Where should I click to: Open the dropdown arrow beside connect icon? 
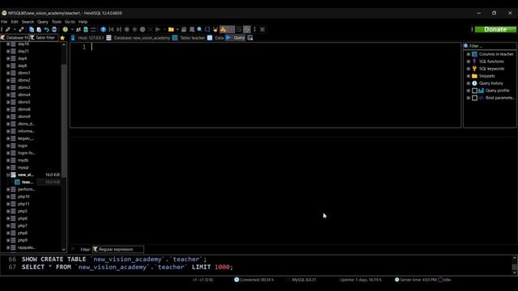[x=15, y=29]
